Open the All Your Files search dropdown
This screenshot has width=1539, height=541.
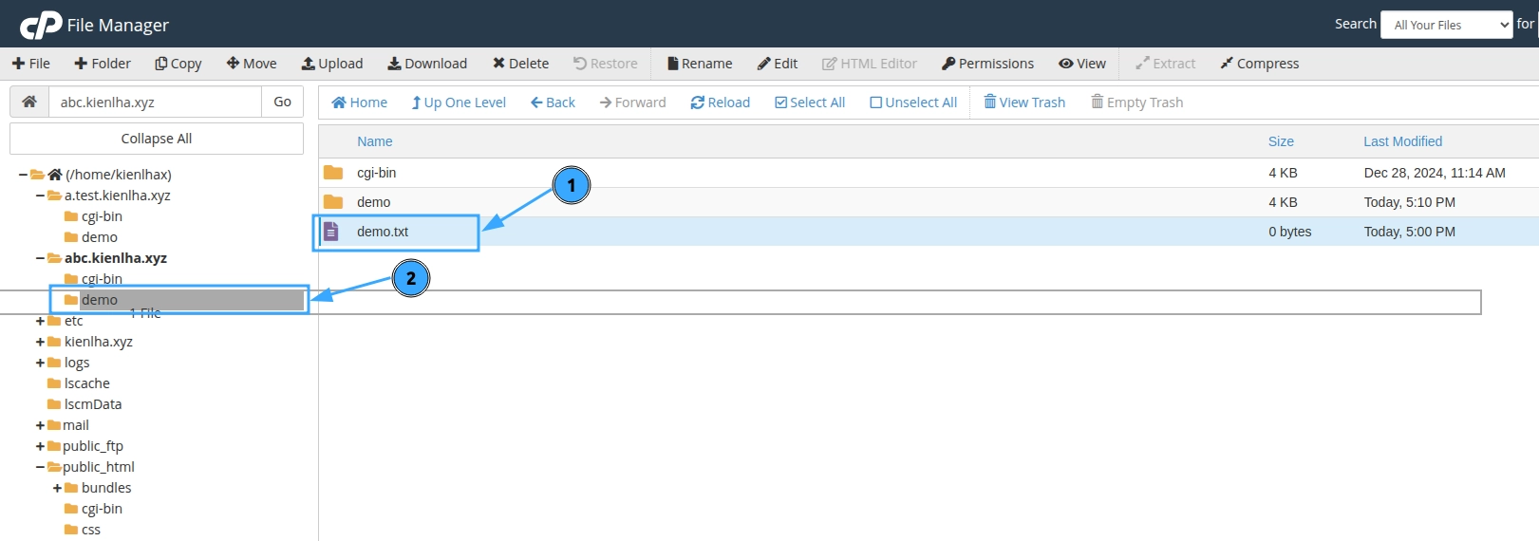(x=1446, y=25)
